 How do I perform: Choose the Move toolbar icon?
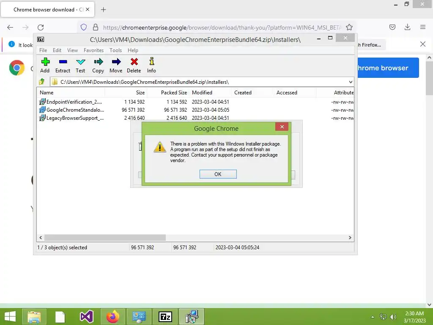[116, 62]
